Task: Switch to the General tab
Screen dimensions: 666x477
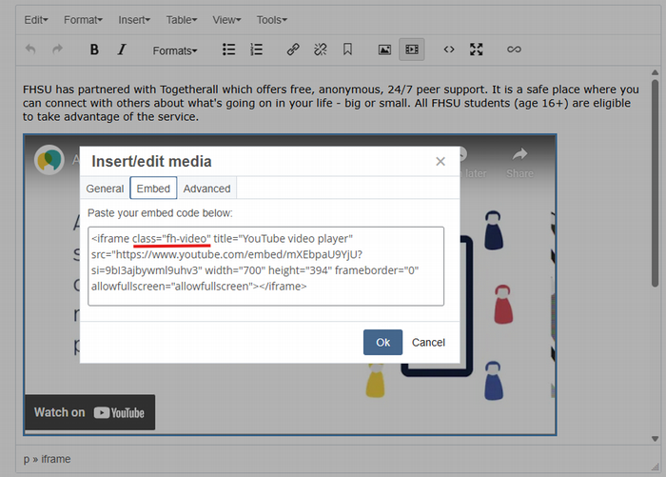Action: click(105, 189)
